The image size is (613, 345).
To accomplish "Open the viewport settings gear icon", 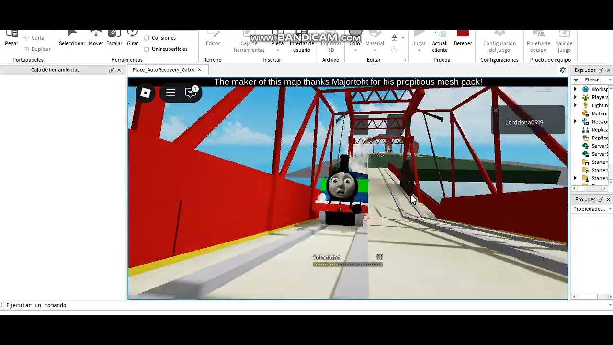I will click(563, 70).
